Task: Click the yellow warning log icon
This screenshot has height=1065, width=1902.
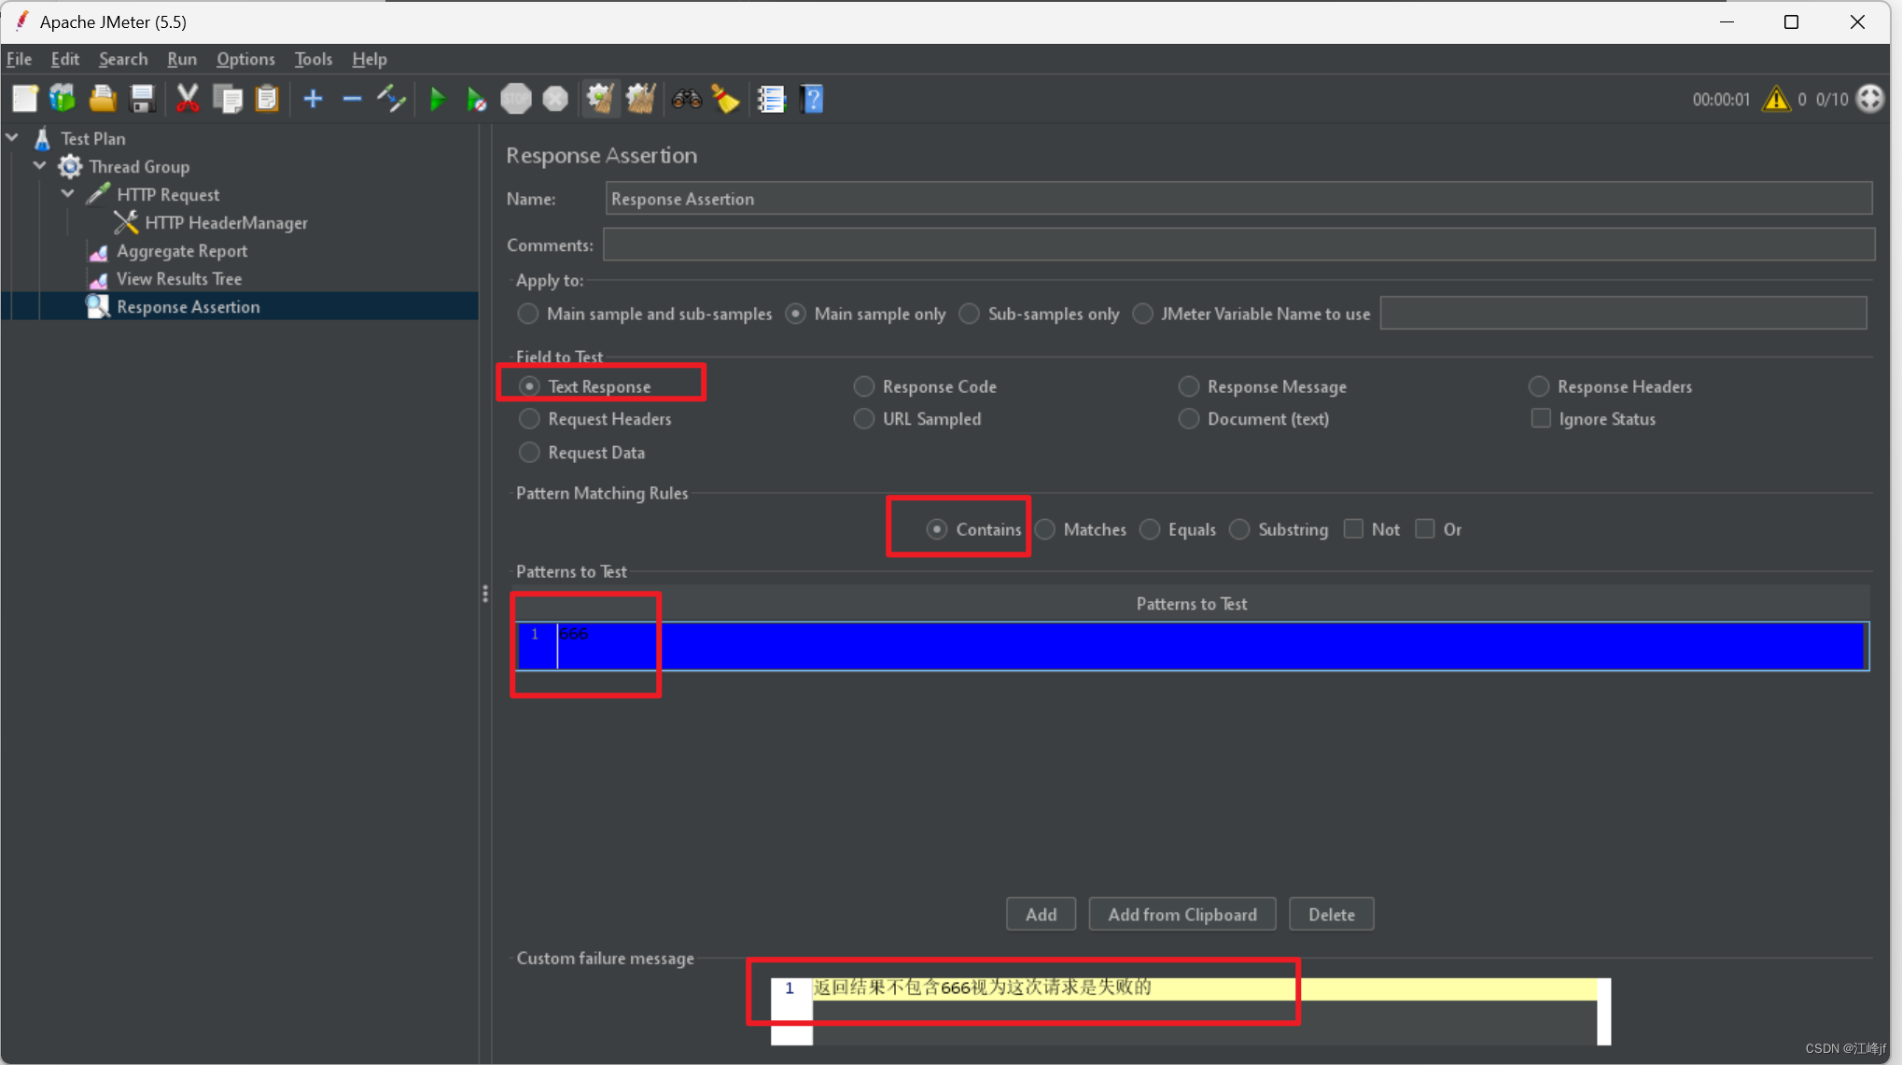Action: point(1775,99)
